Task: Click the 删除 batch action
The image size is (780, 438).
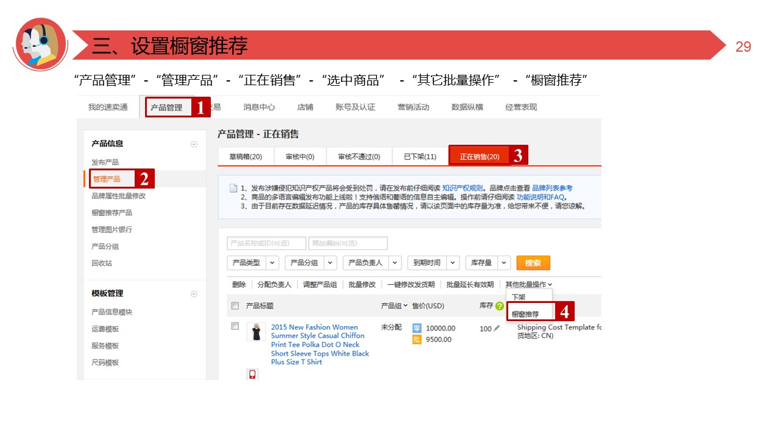Action: coord(239,285)
